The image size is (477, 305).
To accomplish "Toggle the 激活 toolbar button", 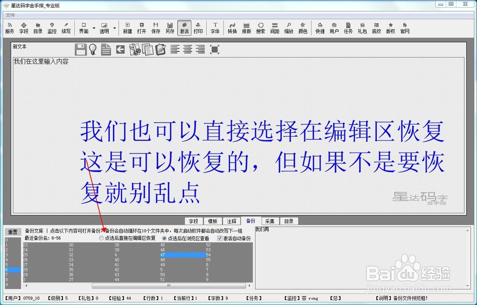I will coord(184,28).
